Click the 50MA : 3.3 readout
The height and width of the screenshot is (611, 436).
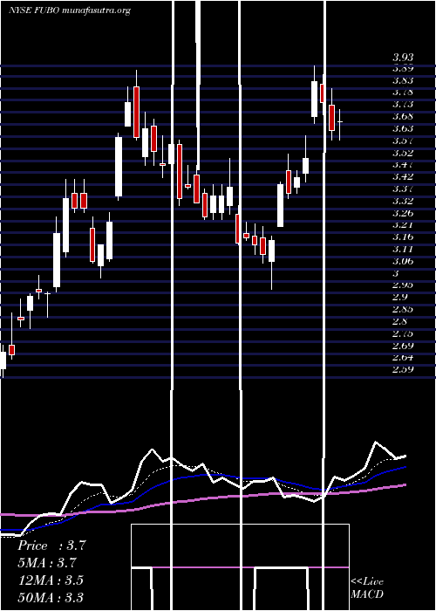pyautogui.click(x=51, y=598)
